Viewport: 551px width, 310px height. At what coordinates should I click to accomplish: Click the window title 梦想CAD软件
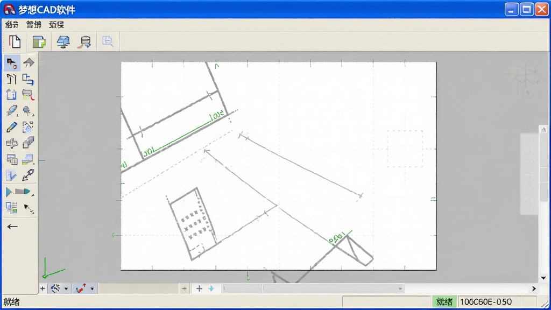pyautogui.click(x=47, y=10)
